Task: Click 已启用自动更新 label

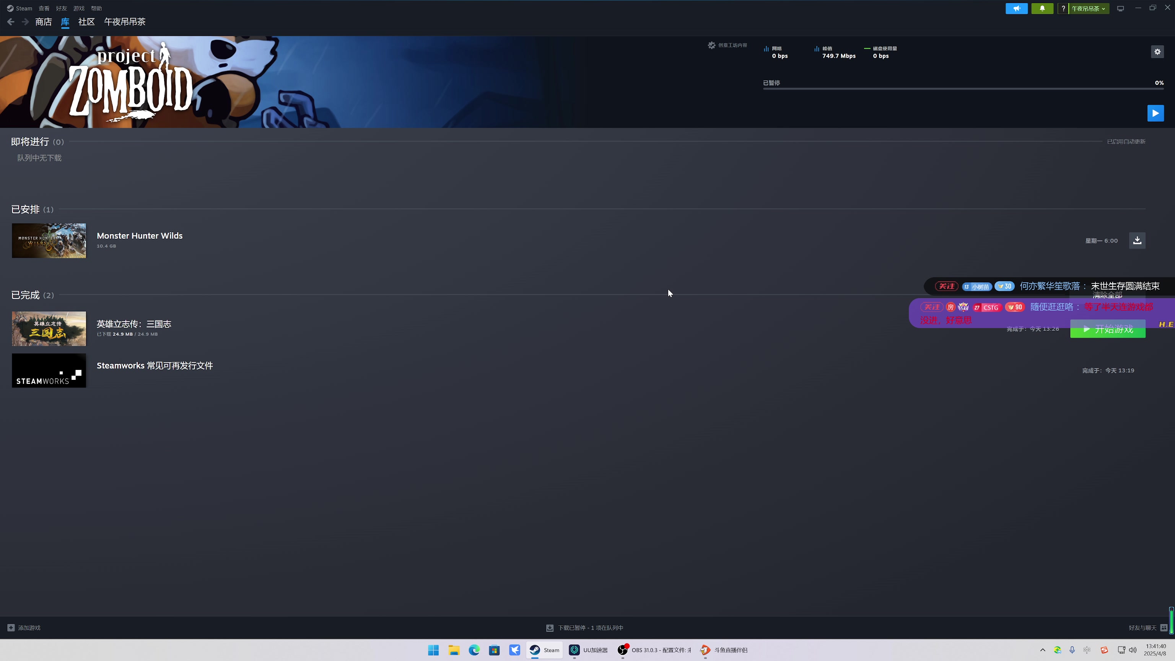Action: point(1126,142)
